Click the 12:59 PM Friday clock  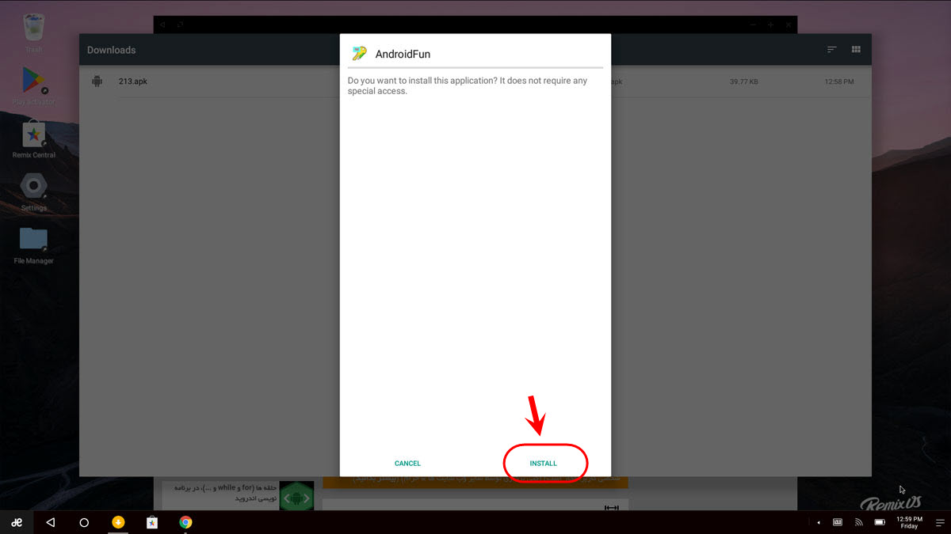click(909, 522)
